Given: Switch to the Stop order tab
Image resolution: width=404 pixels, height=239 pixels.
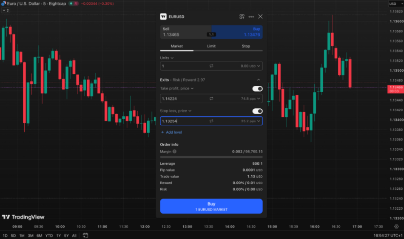Looking at the screenshot, I should pyautogui.click(x=246, y=46).
